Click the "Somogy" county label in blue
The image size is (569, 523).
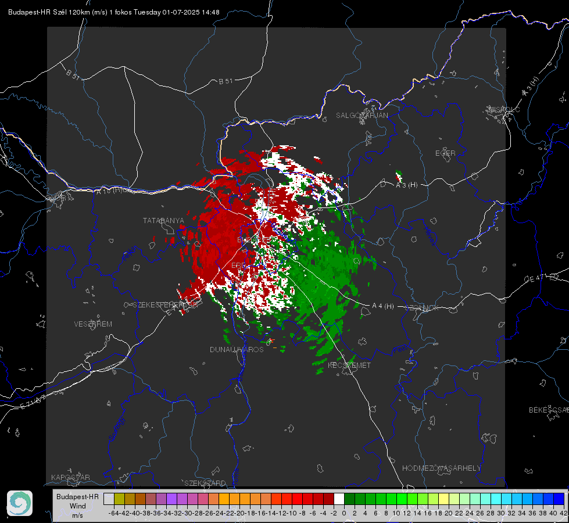pyautogui.click(x=116, y=429)
